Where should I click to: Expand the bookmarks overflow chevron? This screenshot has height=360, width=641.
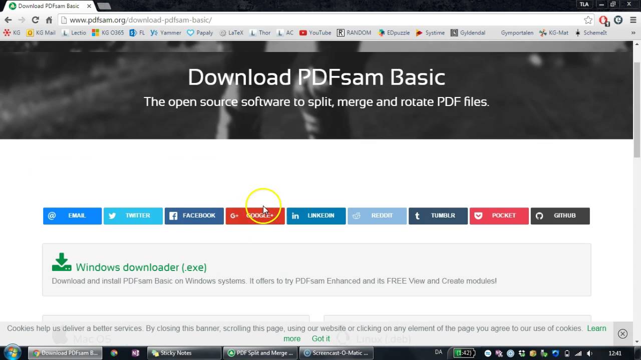coord(633,32)
